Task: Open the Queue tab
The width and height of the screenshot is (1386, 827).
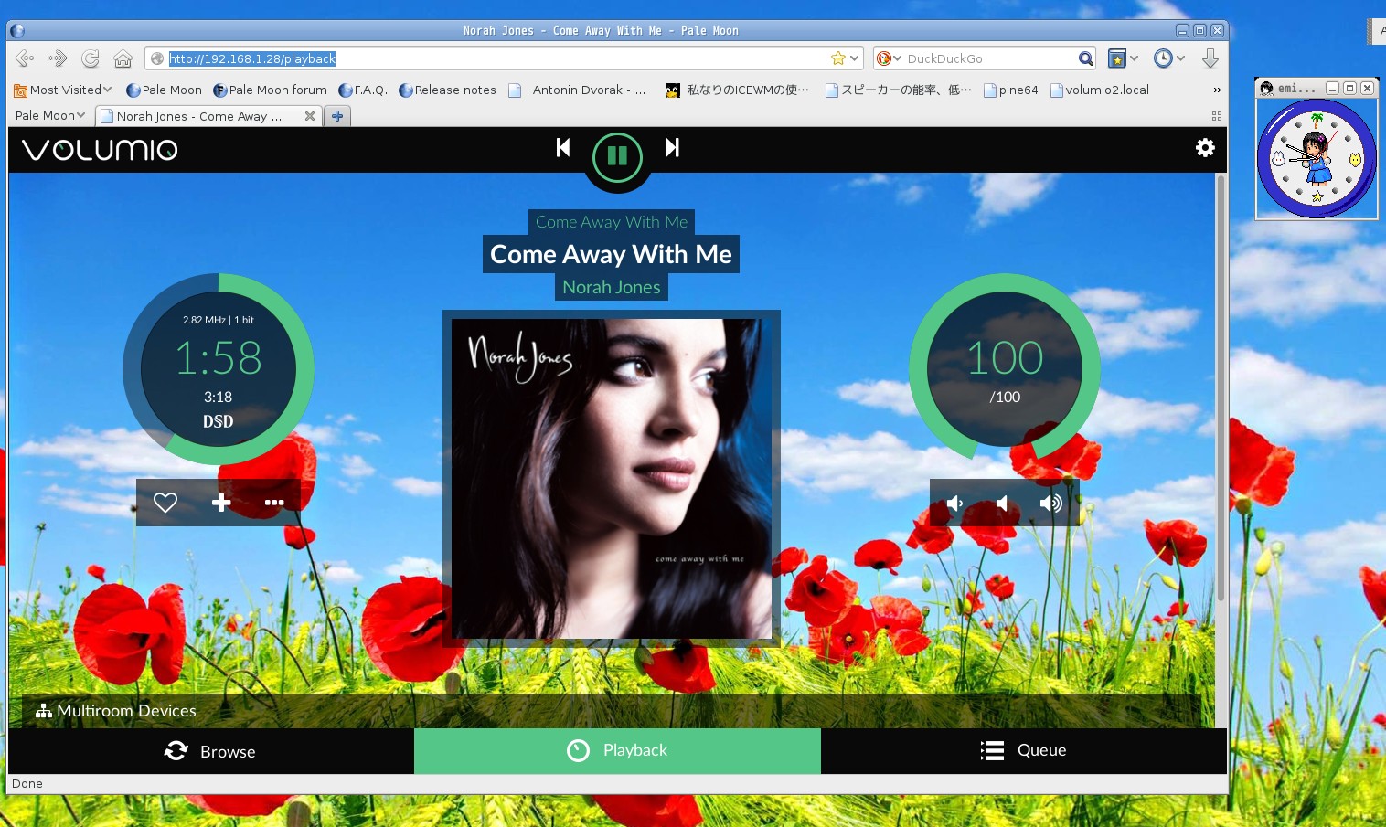Action: click(x=1023, y=751)
